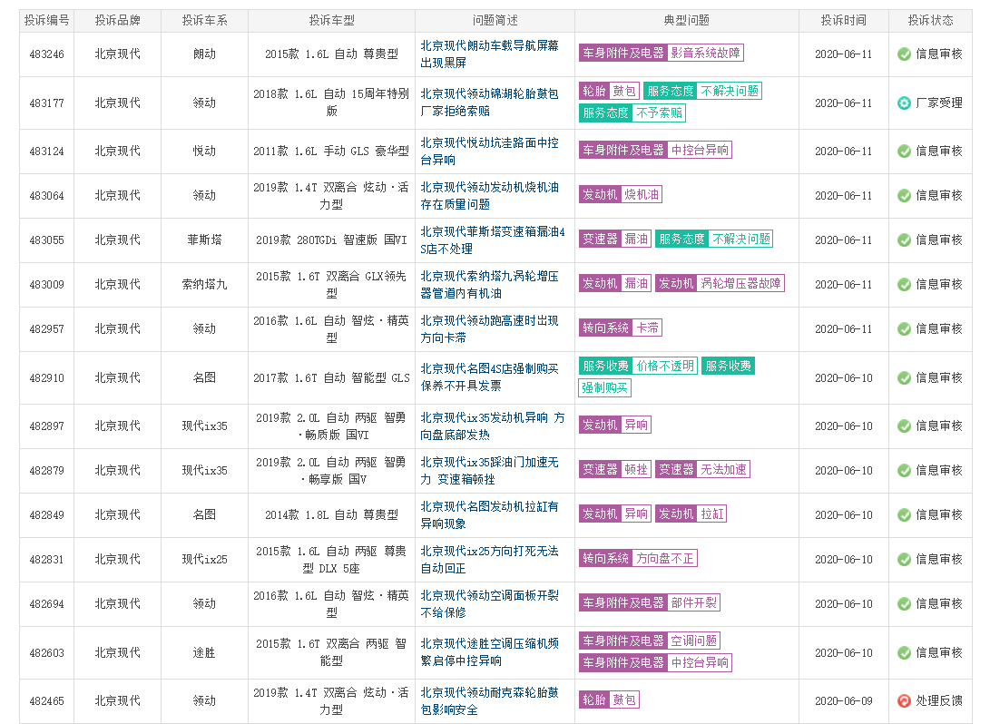
Task: Click green check icon in row 482957
Action: [904, 328]
